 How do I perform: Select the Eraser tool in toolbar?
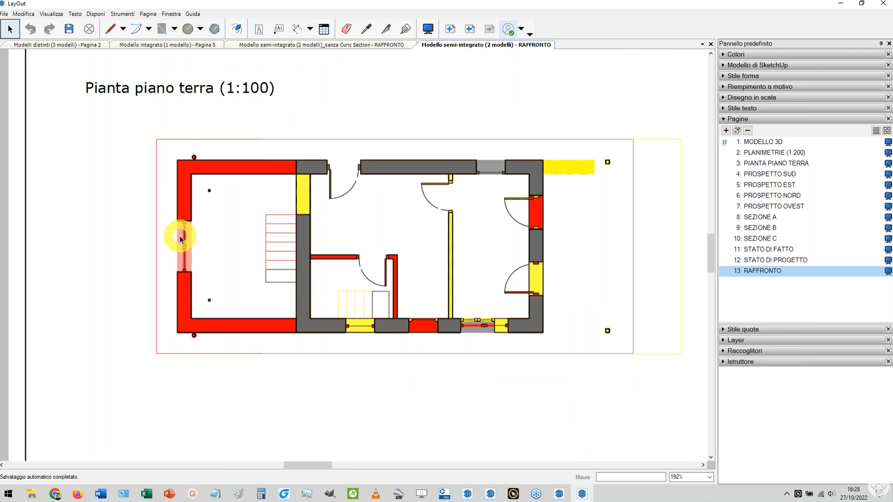346,29
